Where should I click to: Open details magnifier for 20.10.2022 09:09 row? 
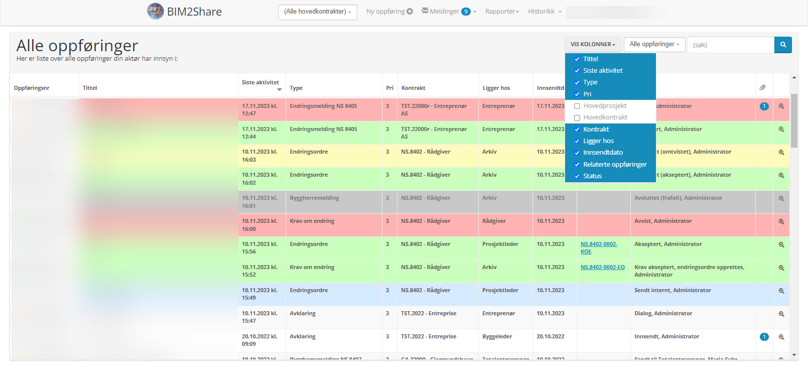(x=781, y=337)
